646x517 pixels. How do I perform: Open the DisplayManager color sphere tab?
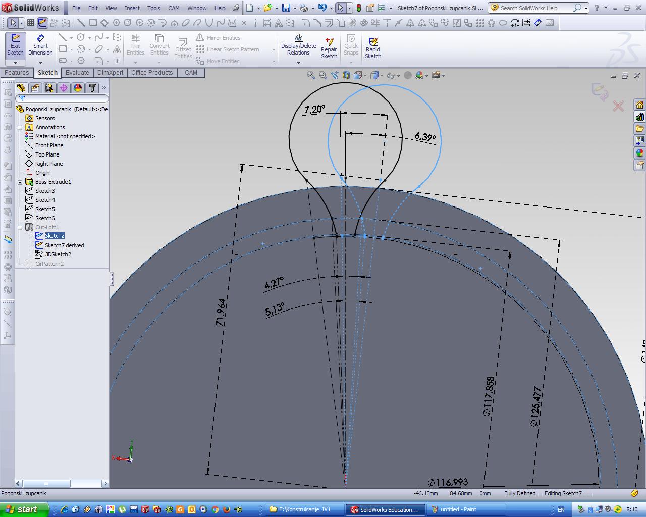coord(78,88)
